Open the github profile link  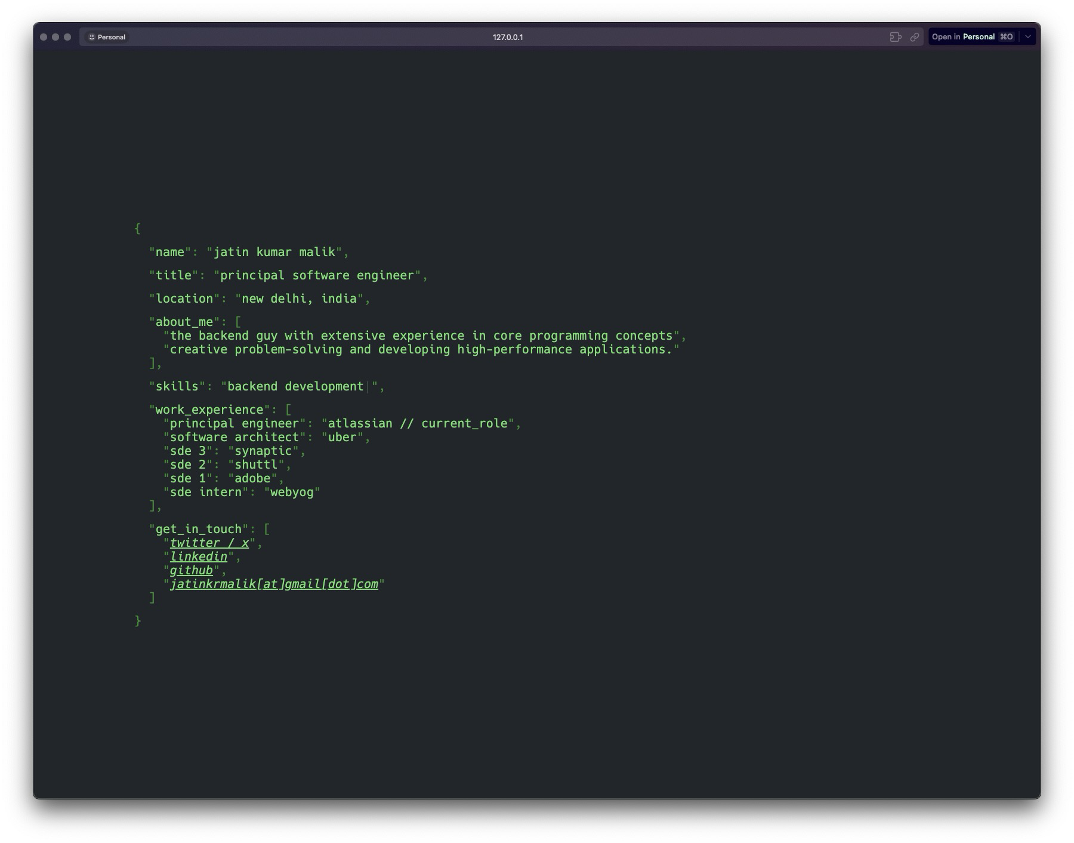pos(192,570)
